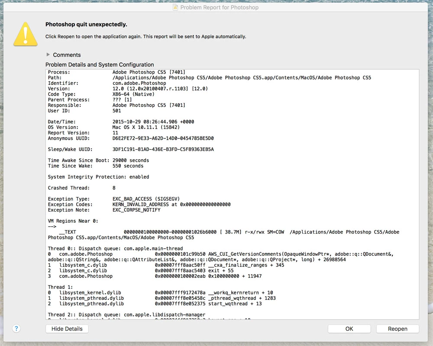
Task: Click 'EXC_BAD_ACCESS (SIGSEGV)' exception type
Action: tap(146, 199)
